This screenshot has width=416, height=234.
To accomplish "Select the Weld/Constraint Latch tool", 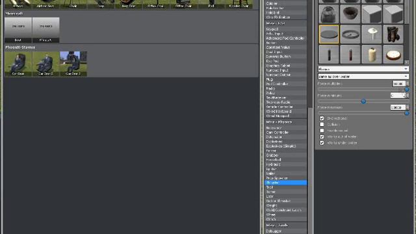I will pos(286,210).
